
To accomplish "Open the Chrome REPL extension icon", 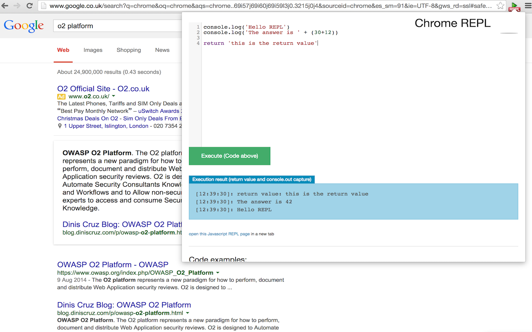I will (x=515, y=7).
